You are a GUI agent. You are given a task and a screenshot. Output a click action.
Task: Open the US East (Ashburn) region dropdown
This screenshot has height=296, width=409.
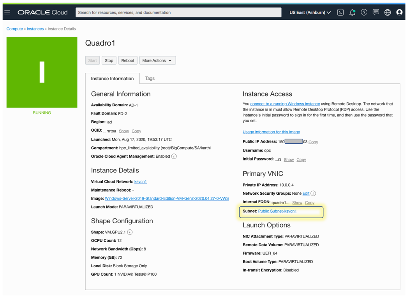click(310, 12)
